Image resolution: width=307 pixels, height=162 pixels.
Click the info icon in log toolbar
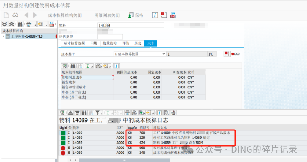click(159, 113)
